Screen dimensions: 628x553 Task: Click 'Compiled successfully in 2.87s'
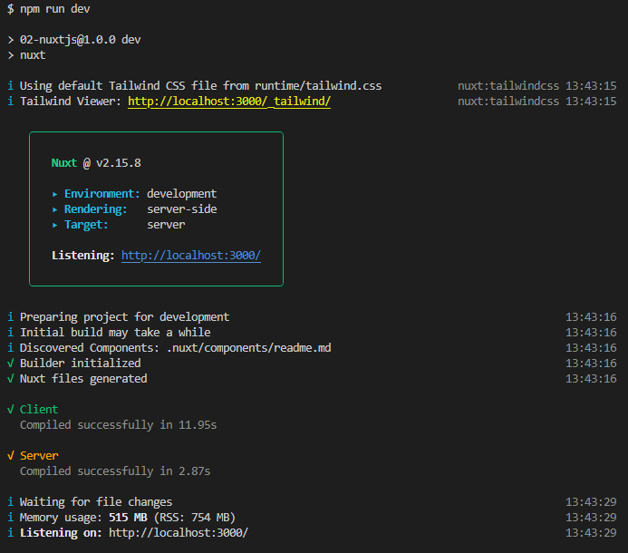pos(115,471)
